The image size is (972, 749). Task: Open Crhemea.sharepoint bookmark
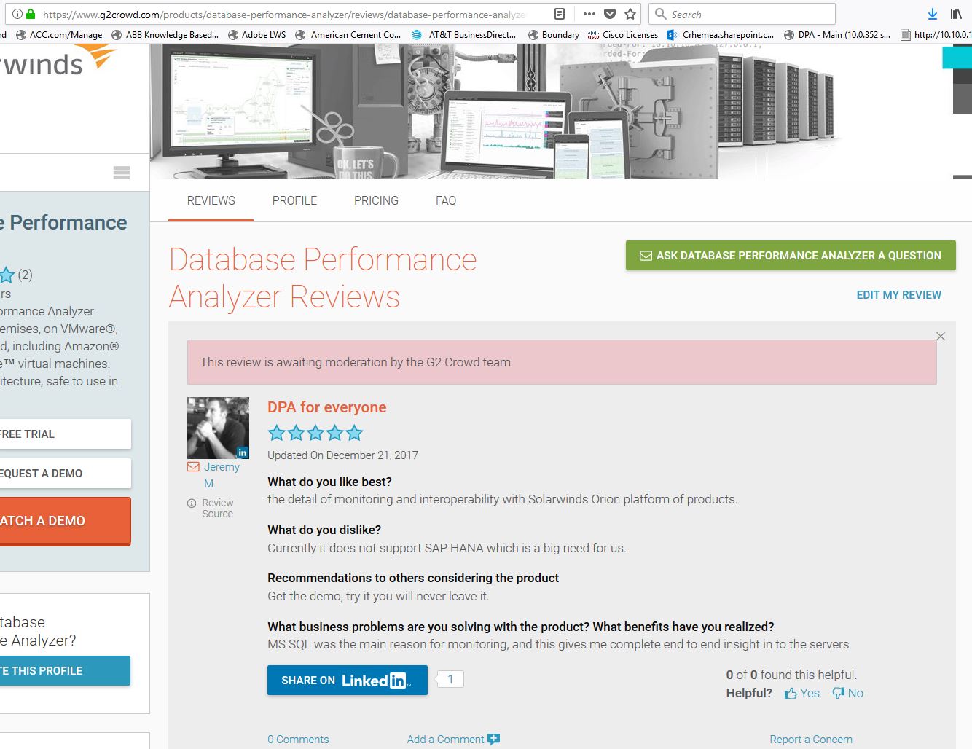721,34
